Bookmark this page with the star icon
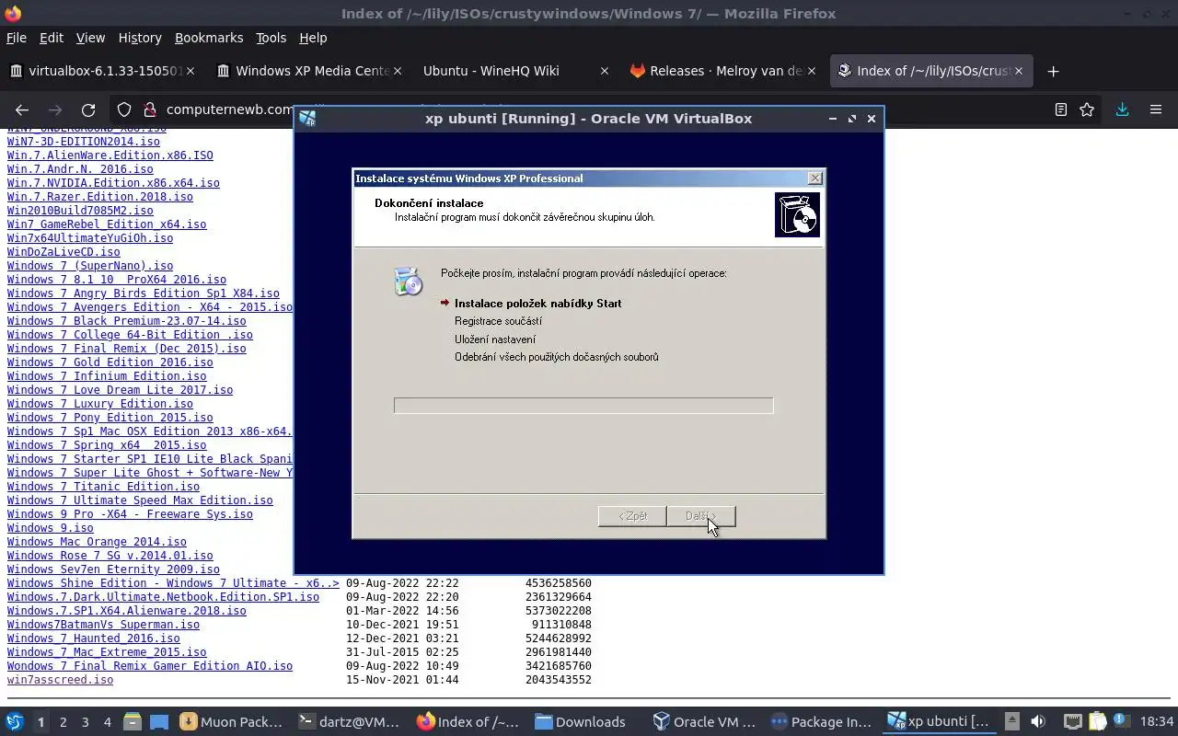 click(1087, 109)
